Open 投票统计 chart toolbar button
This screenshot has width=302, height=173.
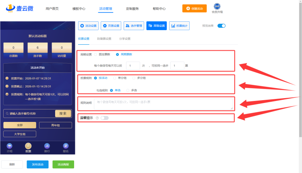(x=180, y=26)
